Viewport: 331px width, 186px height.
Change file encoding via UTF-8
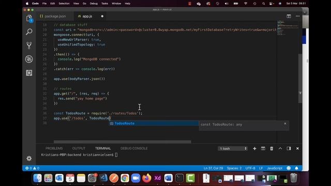[x=250, y=168]
